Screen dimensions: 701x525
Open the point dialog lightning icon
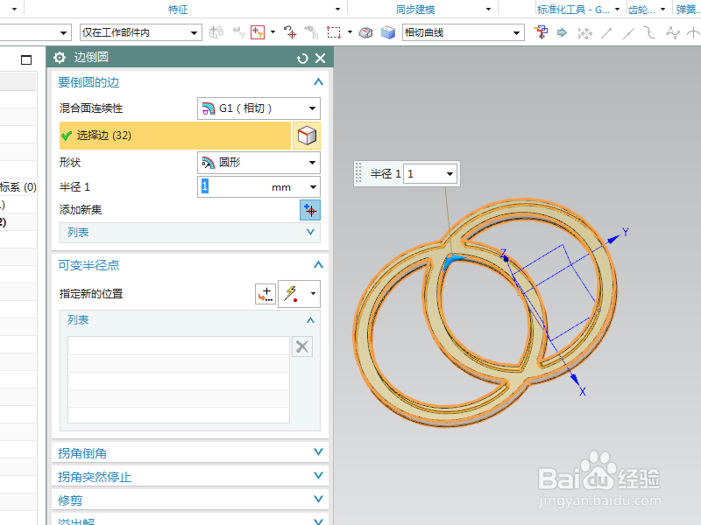point(292,293)
